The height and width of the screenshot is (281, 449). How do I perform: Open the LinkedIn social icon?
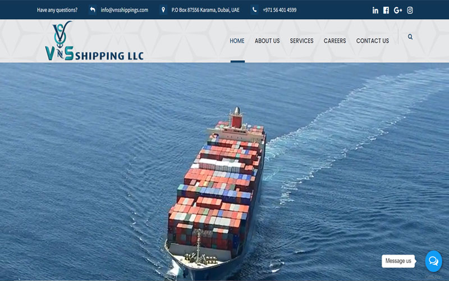tap(375, 10)
